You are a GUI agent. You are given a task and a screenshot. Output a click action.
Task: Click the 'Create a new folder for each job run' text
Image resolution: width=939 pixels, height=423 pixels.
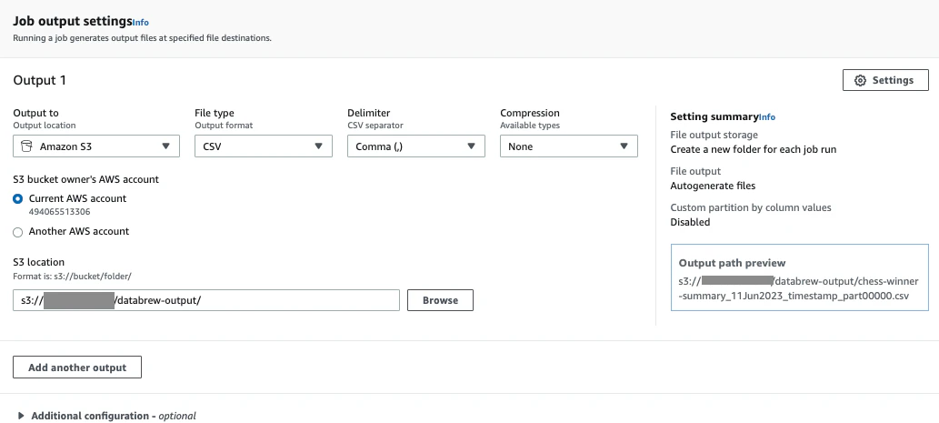pos(754,149)
